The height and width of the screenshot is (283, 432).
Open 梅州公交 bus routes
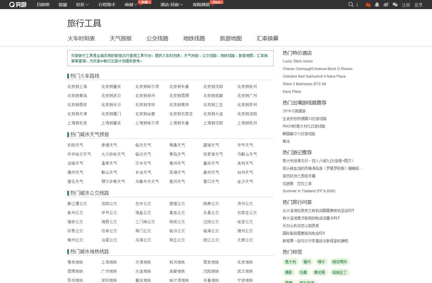[x=75, y=240]
